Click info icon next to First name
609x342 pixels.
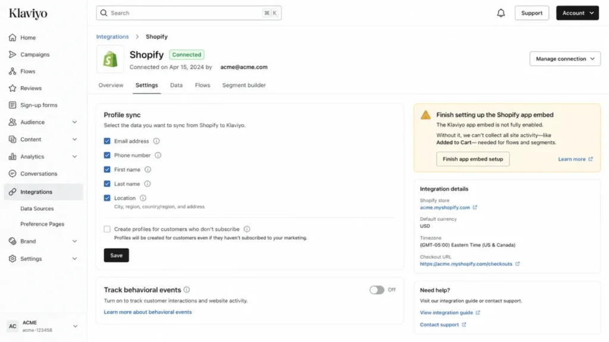tap(147, 169)
